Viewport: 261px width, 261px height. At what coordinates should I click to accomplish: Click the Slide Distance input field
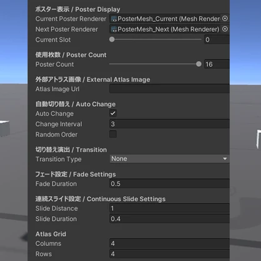coord(169,209)
